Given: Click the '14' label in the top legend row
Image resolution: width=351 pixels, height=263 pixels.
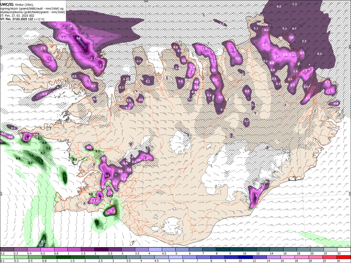Looking at the screenshot, I should tap(271, 253).
